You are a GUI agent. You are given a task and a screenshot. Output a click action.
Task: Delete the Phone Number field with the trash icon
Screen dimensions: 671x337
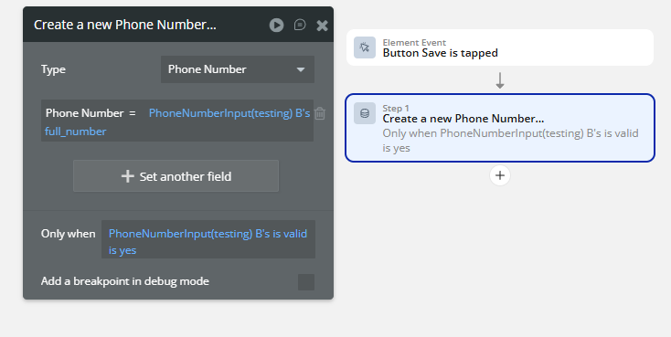pyautogui.click(x=320, y=113)
